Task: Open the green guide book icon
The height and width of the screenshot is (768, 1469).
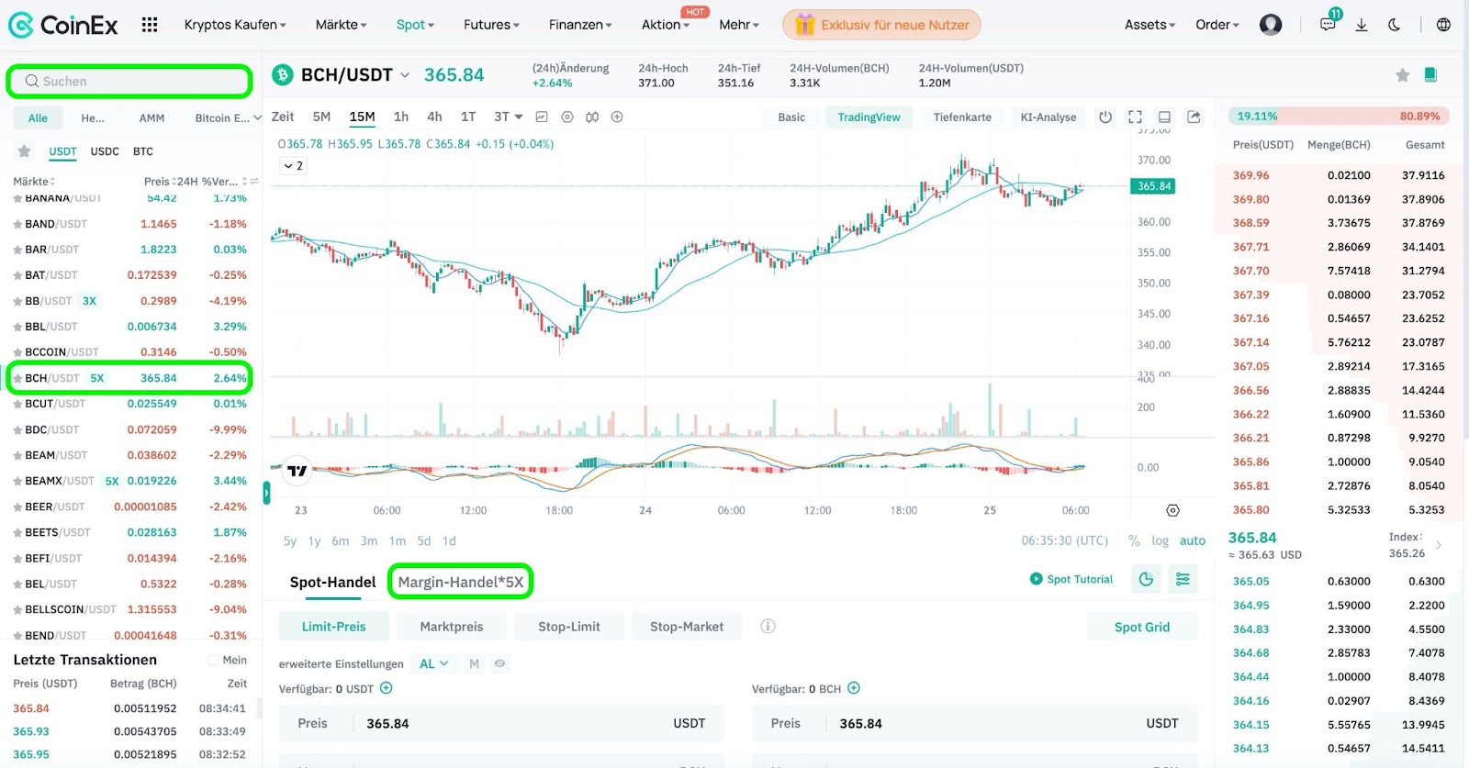Action: click(x=1430, y=75)
